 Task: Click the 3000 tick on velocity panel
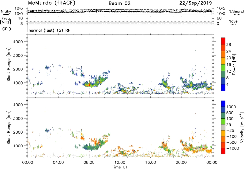18,118
